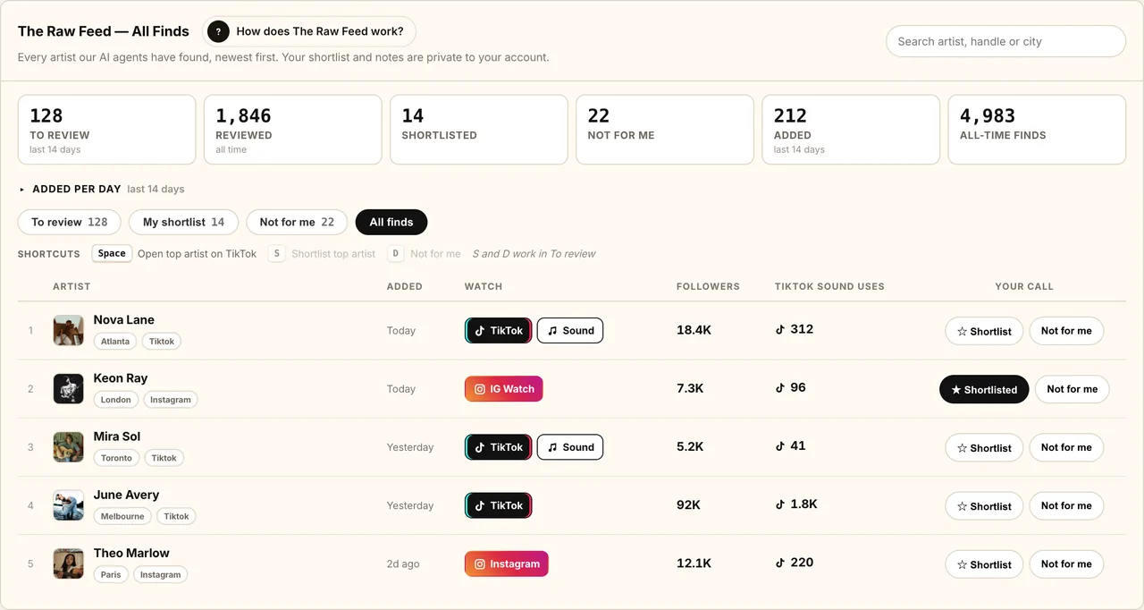Shortlist June Avery
The image size is (1144, 610).
(984, 505)
